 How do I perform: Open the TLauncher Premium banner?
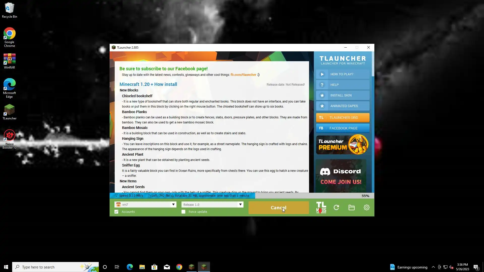click(343, 145)
